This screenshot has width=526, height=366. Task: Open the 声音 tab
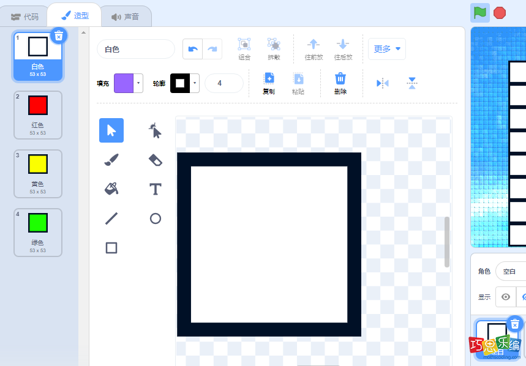pyautogui.click(x=125, y=17)
